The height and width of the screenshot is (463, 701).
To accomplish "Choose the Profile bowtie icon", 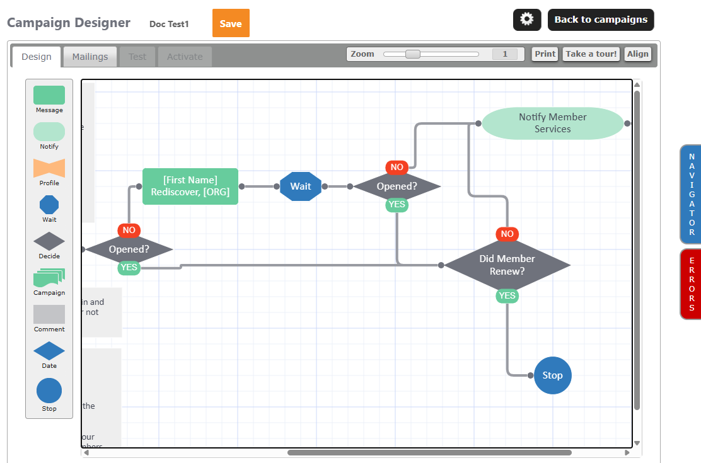I will pos(49,168).
